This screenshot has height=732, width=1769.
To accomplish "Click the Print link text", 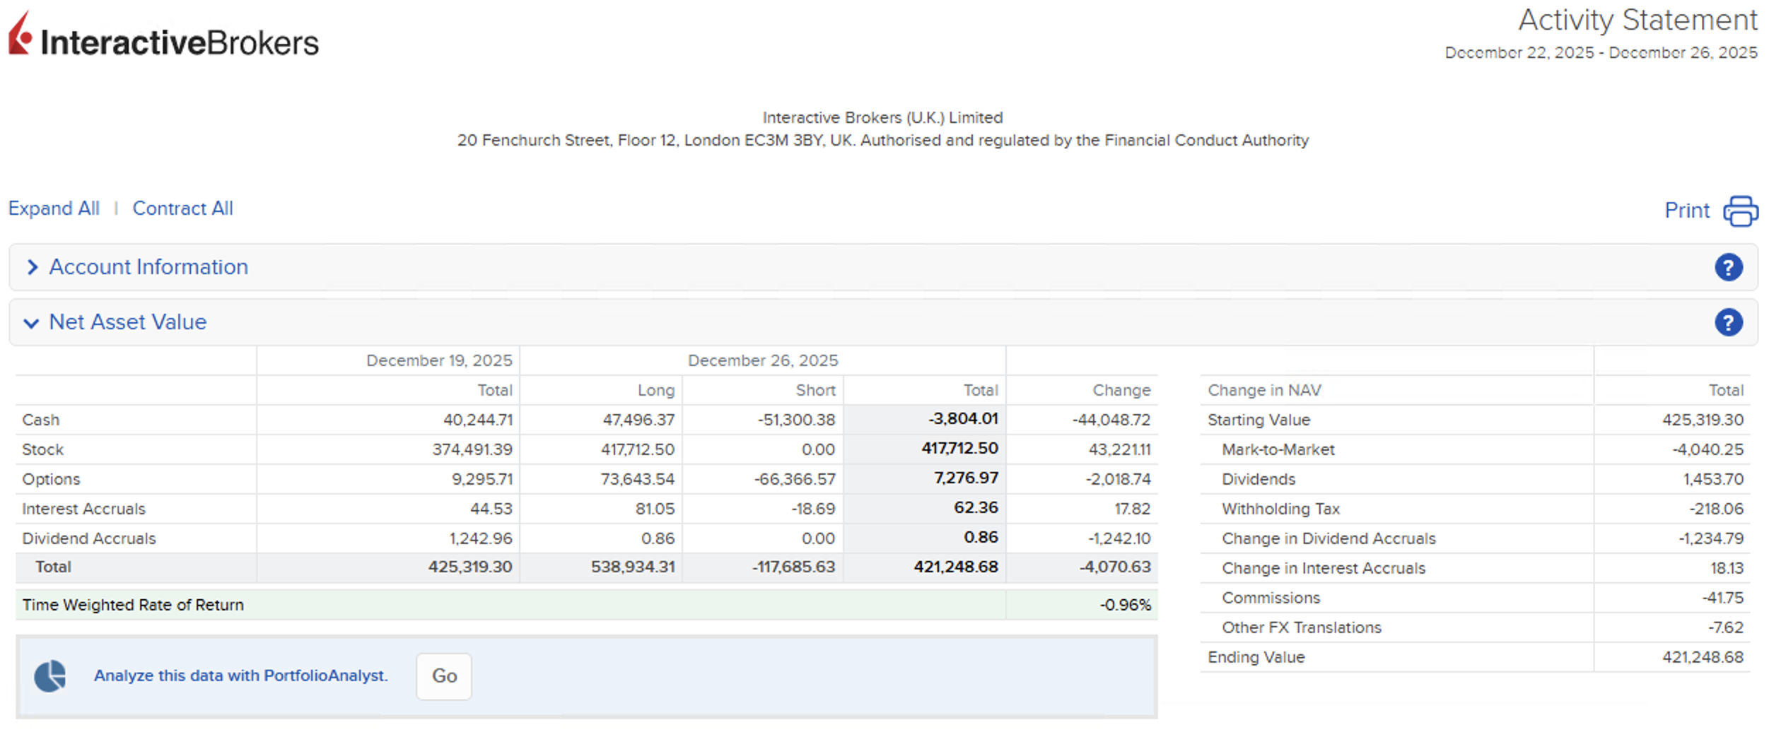I will pyautogui.click(x=1686, y=211).
